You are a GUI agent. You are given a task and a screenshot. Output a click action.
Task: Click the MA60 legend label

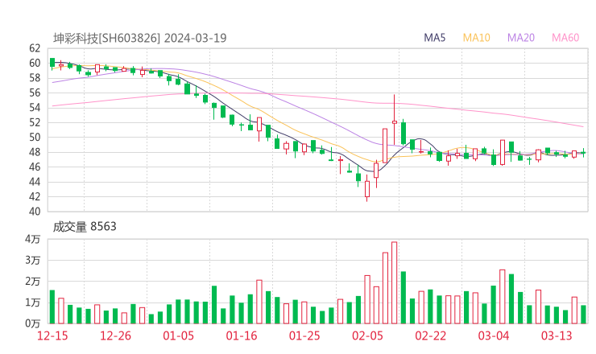point(565,38)
